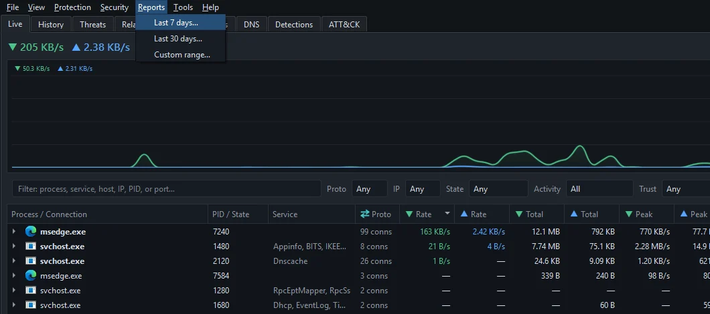Click the '163 KB/s' download rate cell
The height and width of the screenshot is (314, 710).
click(x=435, y=232)
